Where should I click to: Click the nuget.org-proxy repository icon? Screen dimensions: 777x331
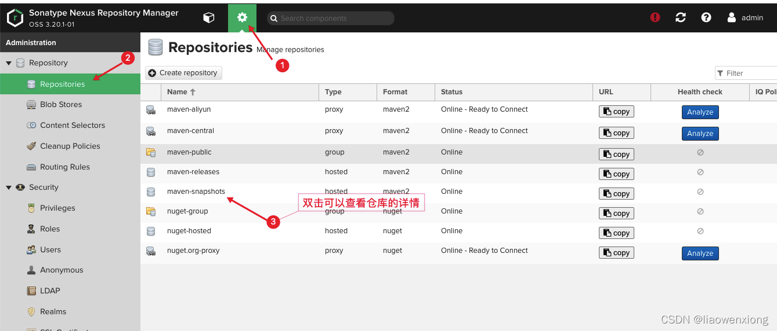pos(151,251)
